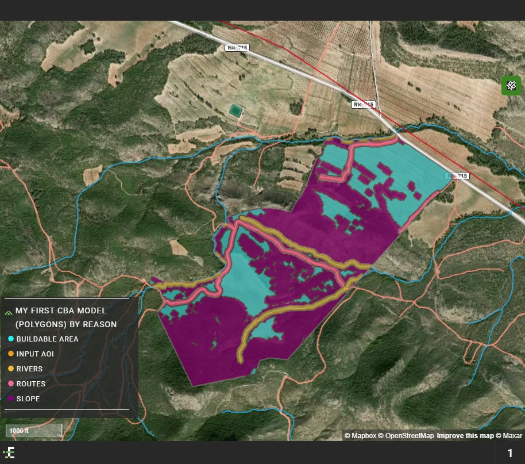Click the cyan Buildable Area legend swatch
Image resolution: width=525 pixels, height=464 pixels.
[x=11, y=339]
